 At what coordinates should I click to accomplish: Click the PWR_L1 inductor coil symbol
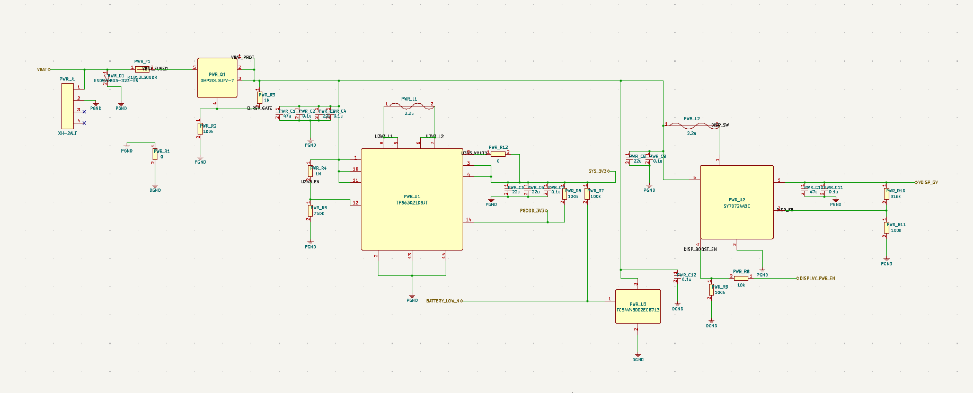[x=409, y=106]
